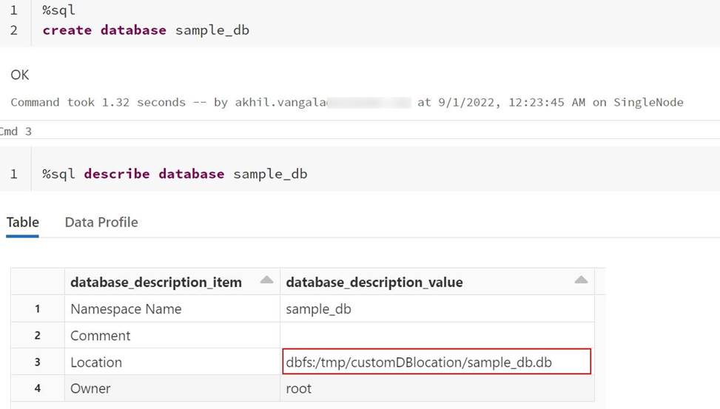Place cursor in create database sample_db line
Image resolution: width=720 pixels, height=409 pixels.
(x=146, y=30)
